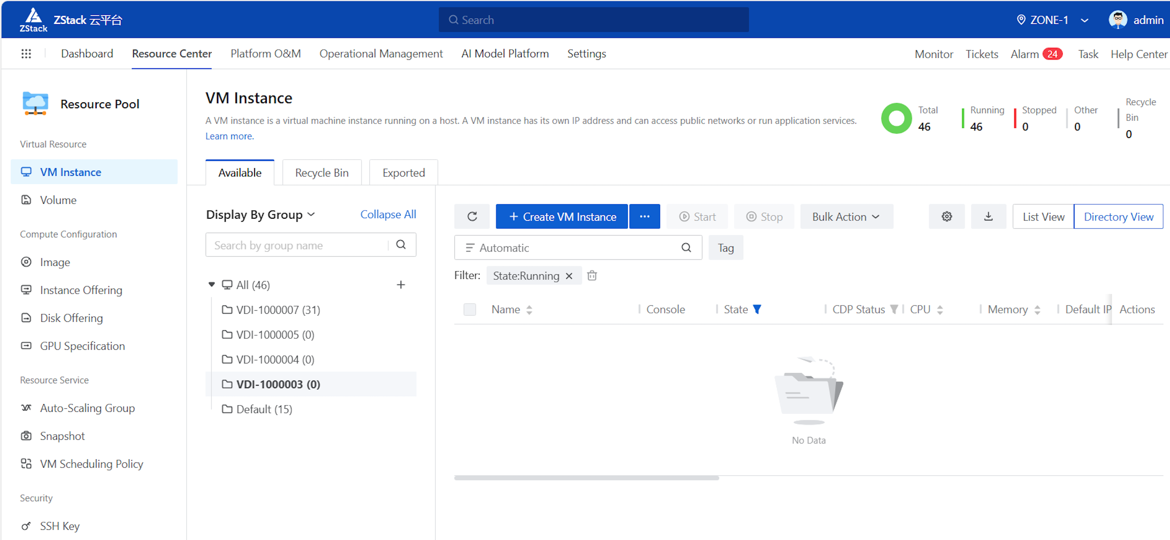Open the Display By Group dropdown
Image resolution: width=1170 pixels, height=540 pixels.
(x=260, y=214)
